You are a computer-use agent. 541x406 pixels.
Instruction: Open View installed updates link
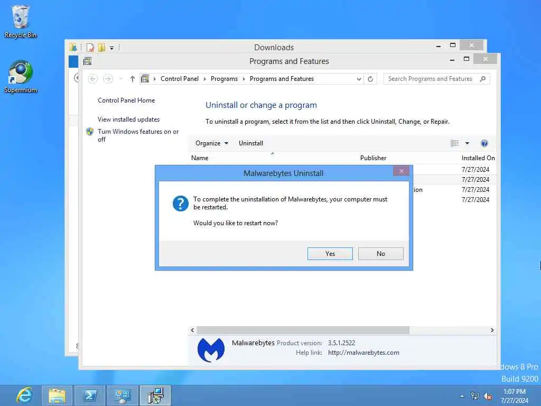click(x=129, y=119)
